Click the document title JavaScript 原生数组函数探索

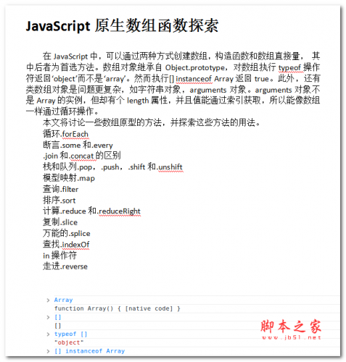[122, 25]
